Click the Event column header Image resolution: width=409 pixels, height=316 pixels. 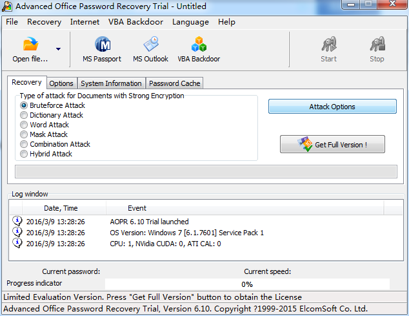(245, 208)
